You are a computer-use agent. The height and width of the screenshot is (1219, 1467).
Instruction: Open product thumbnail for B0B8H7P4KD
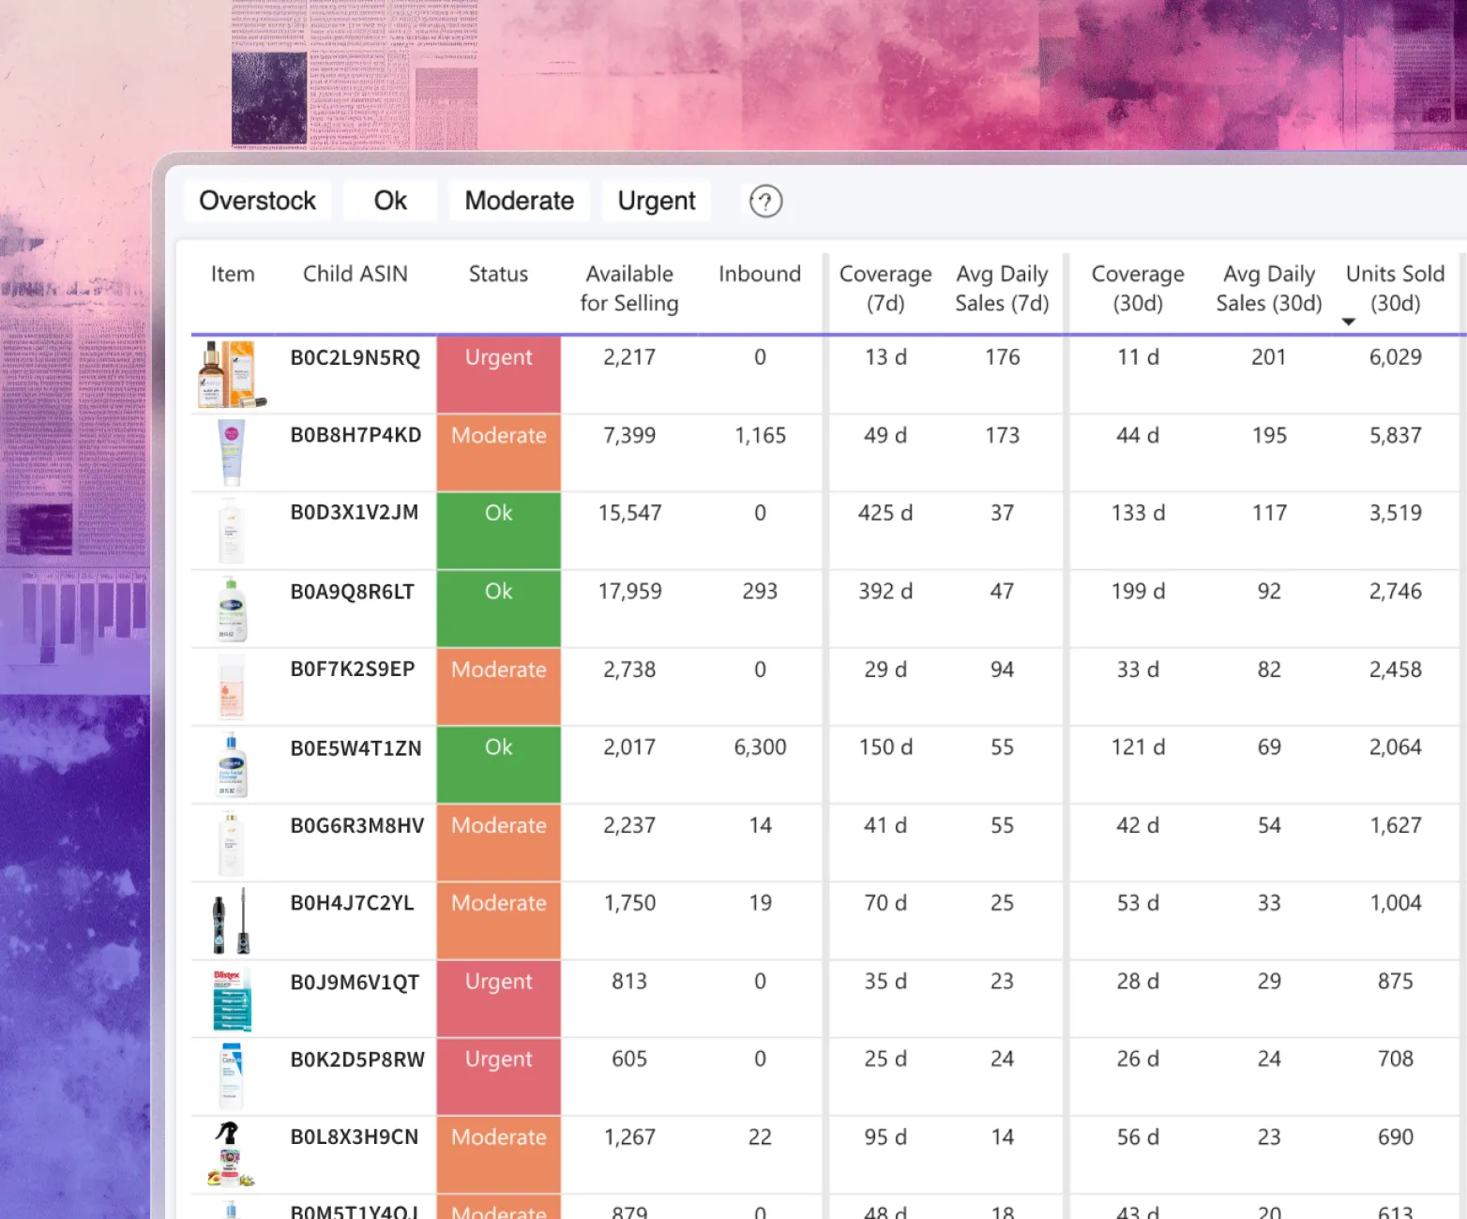[x=232, y=452]
